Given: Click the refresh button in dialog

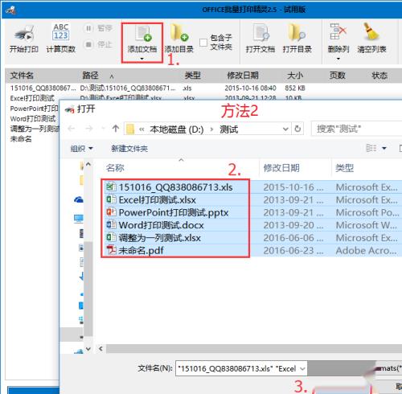Looking at the screenshot, I should (297, 129).
